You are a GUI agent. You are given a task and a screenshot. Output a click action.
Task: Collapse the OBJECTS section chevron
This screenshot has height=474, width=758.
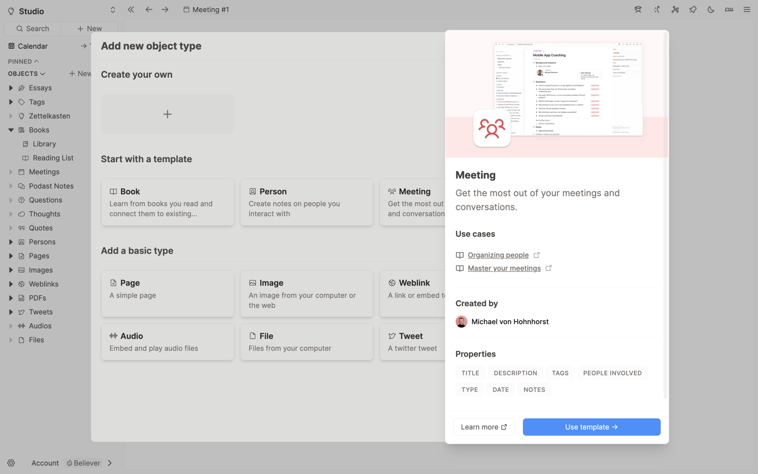click(x=42, y=74)
